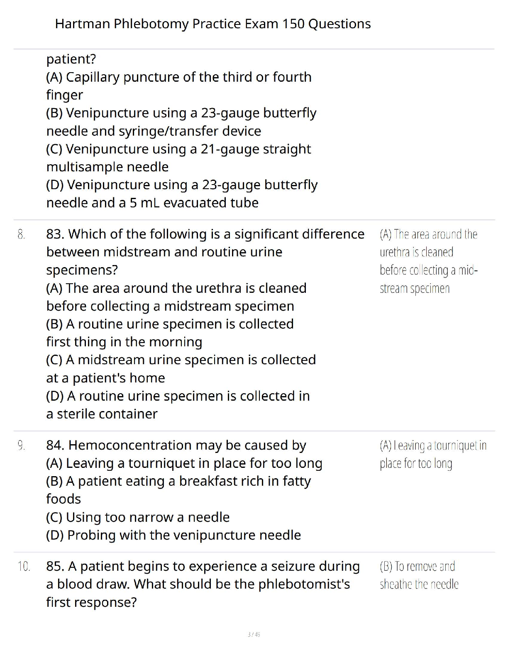Image resolution: width=508 pixels, height=657 pixels.
Task: Click the answer "To remove and sheathe the needle"
Action: [x=419, y=575]
